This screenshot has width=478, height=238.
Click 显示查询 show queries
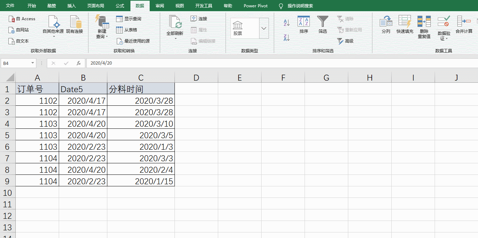(128, 19)
